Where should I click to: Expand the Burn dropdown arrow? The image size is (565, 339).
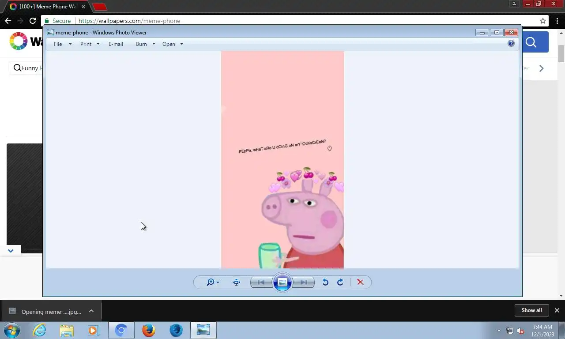tap(154, 44)
